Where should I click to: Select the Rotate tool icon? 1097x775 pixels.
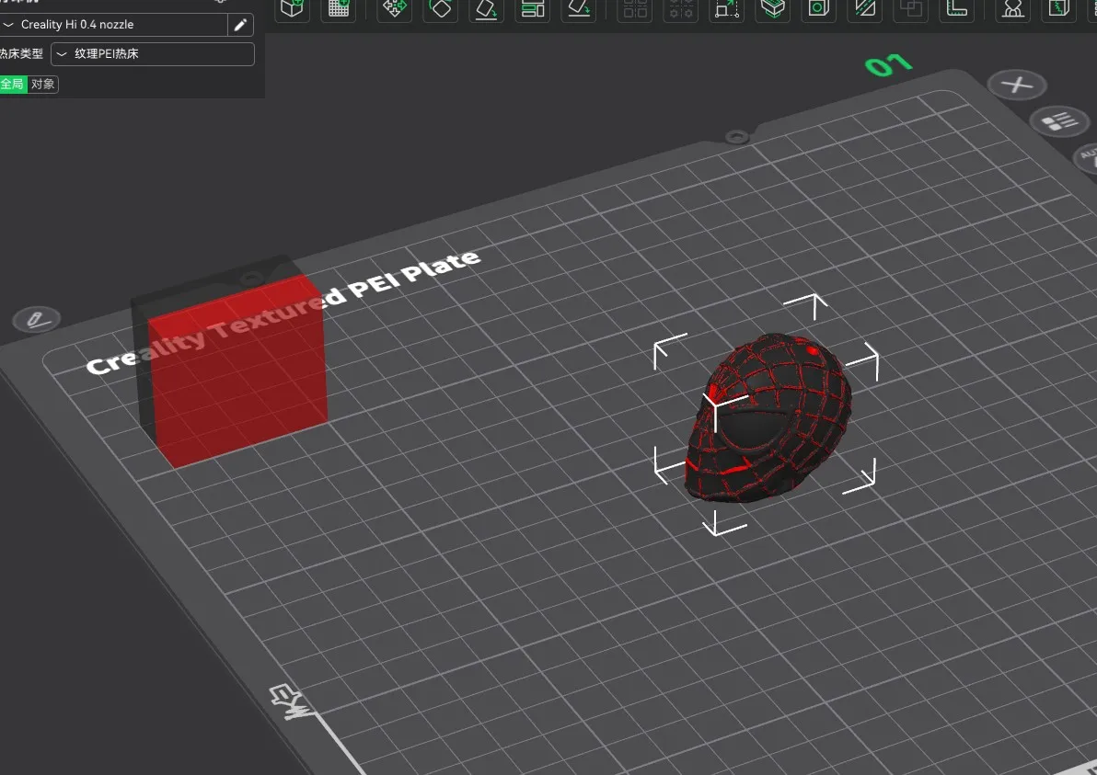441,8
